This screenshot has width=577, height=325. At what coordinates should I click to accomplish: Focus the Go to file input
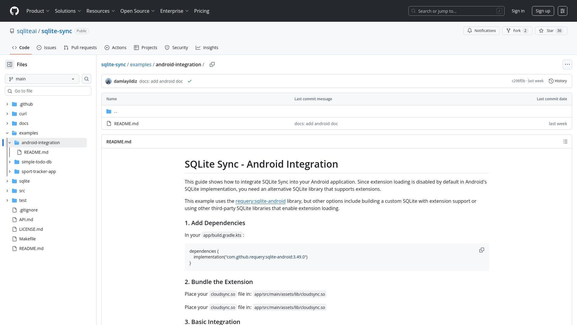tap(48, 91)
